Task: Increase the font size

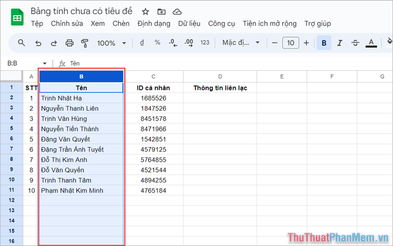Action: tap(307, 43)
